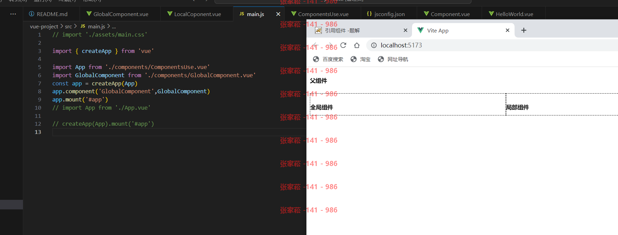Close the main.js editor tab
This screenshot has width=618, height=235.
tap(278, 14)
